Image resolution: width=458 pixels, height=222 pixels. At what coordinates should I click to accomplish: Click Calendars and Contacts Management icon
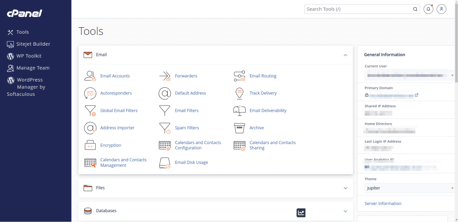(90, 163)
